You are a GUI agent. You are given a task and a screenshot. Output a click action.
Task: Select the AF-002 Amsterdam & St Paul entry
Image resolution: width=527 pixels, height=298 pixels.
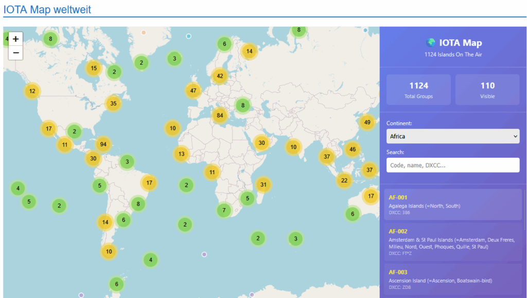click(452, 241)
